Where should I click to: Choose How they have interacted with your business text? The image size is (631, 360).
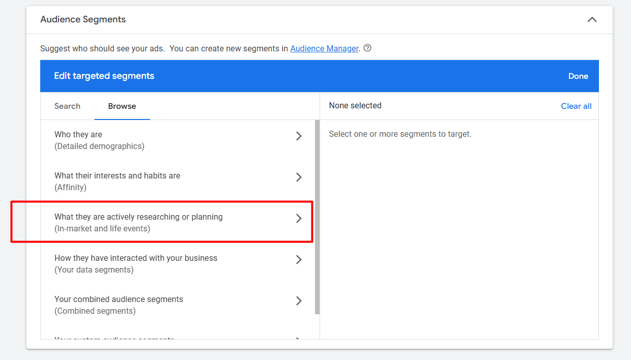[136, 258]
